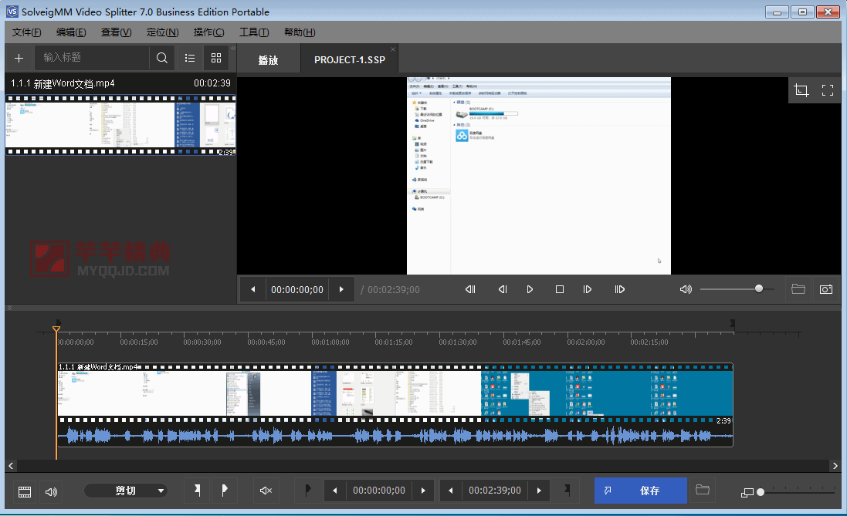Decrease the end time 00:02:39;00
The height and width of the screenshot is (516, 847).
click(x=450, y=491)
